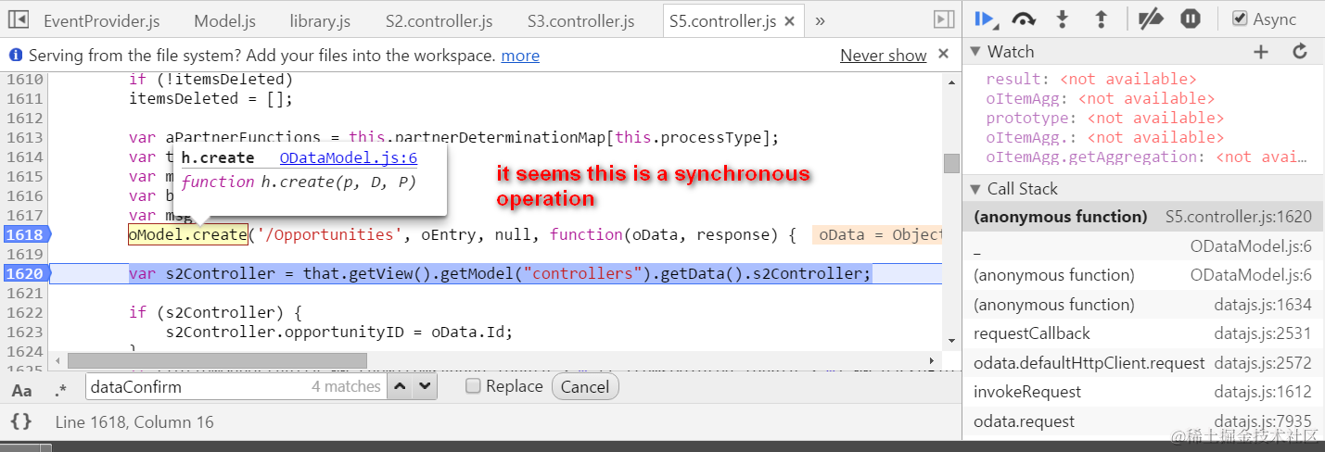This screenshot has width=1325, height=452.
Task: Click the horizontal scroll right arrow
Action: 933,359
